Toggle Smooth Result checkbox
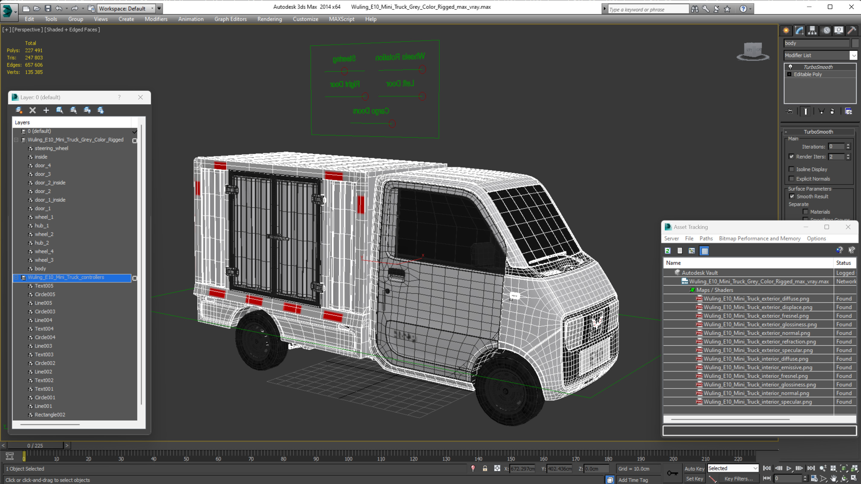This screenshot has width=861, height=484. [x=792, y=196]
